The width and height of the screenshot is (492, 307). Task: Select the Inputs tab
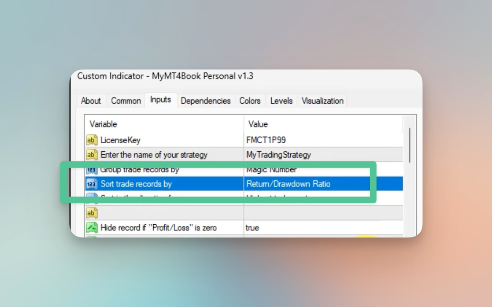point(161,99)
